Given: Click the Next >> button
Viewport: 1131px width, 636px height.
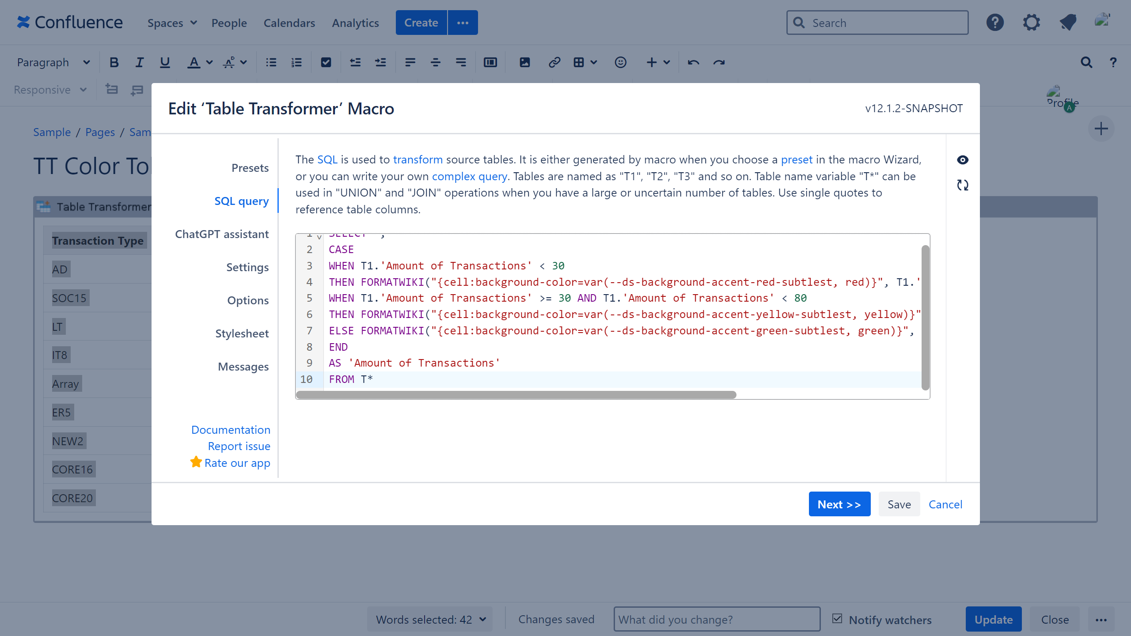Looking at the screenshot, I should coord(839,504).
